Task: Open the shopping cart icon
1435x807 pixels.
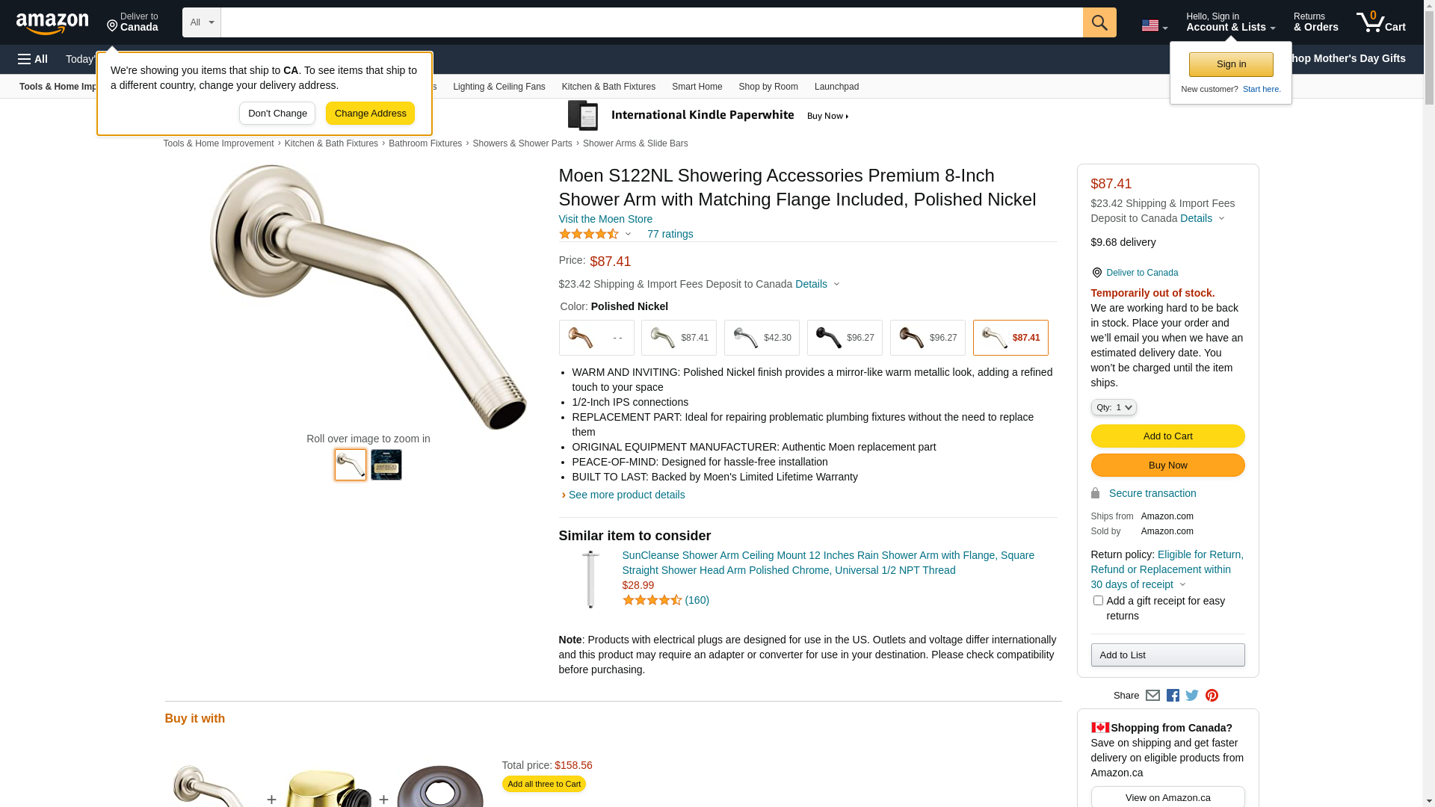Action: point(1380,22)
